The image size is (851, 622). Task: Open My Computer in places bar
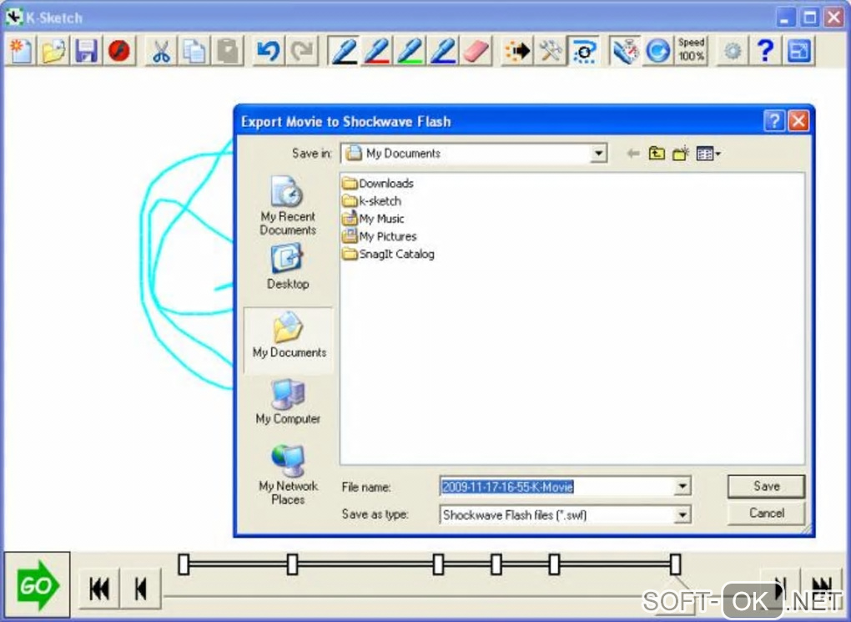[x=288, y=402]
